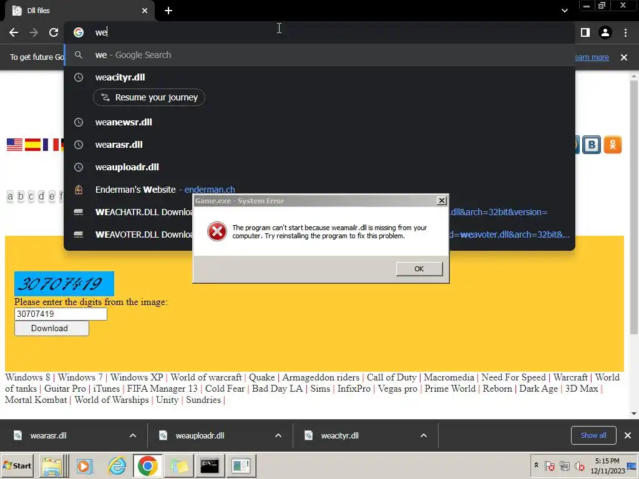Switch to Chrome in the taskbar
Screen dimensions: 639x479
click(147, 465)
